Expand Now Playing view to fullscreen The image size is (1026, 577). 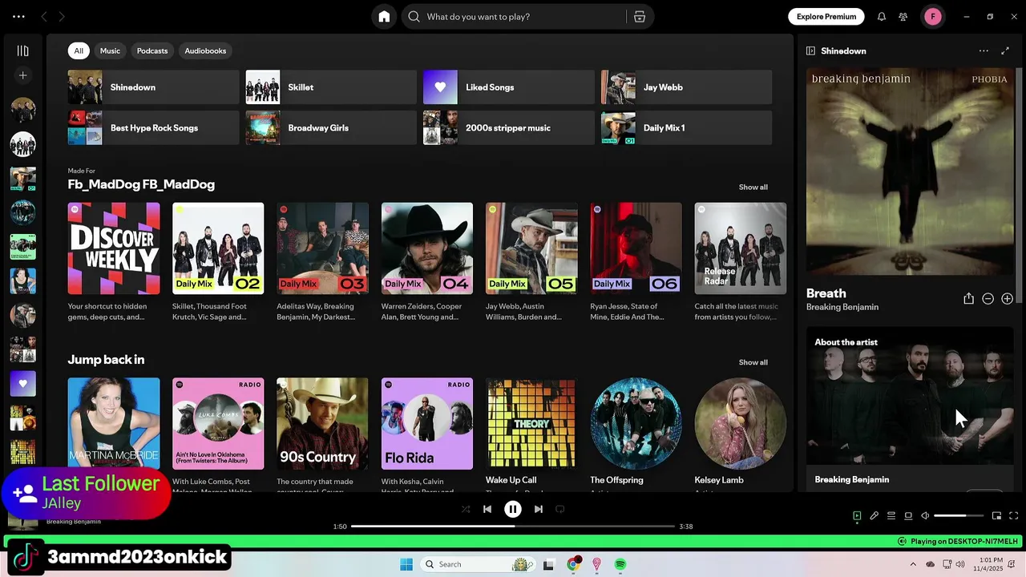click(1005, 50)
